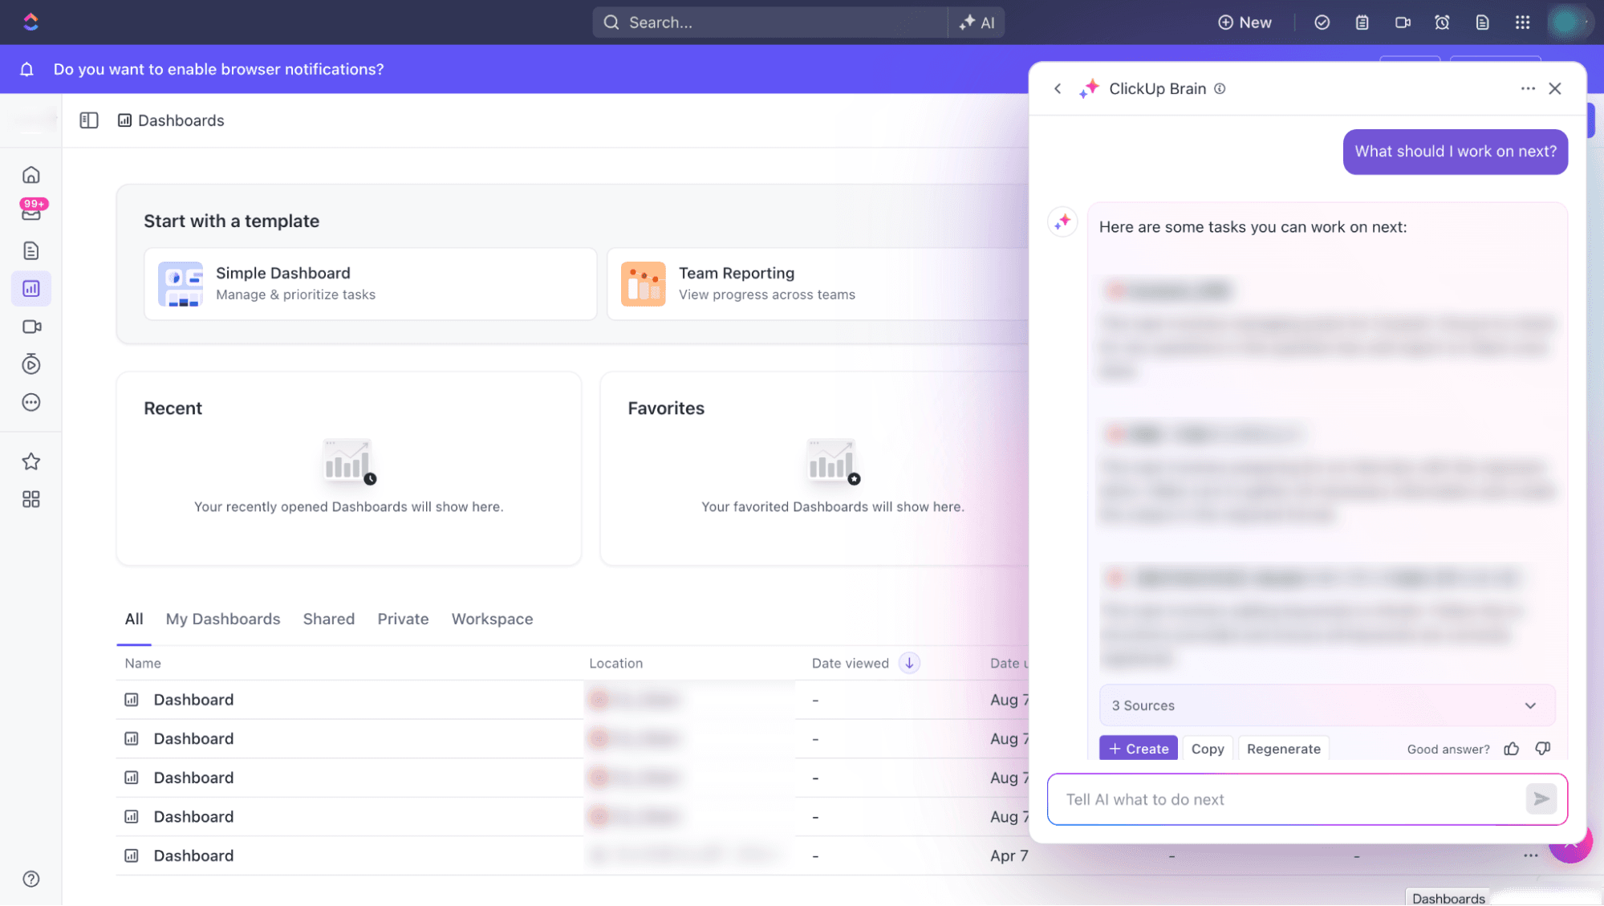
Task: Copy the AI answer
Action: tap(1208, 749)
